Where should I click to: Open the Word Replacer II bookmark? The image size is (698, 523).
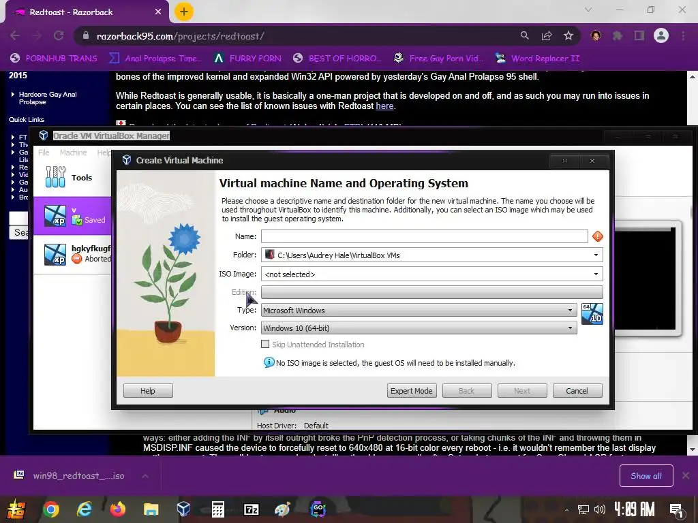click(538, 59)
